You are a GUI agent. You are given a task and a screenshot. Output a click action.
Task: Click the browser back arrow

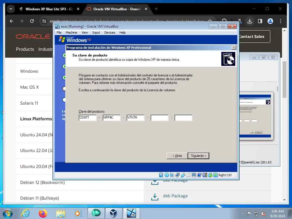tap(11, 21)
